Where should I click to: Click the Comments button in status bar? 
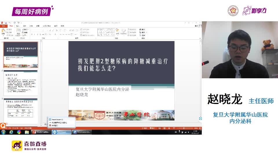[x=152, y=128]
